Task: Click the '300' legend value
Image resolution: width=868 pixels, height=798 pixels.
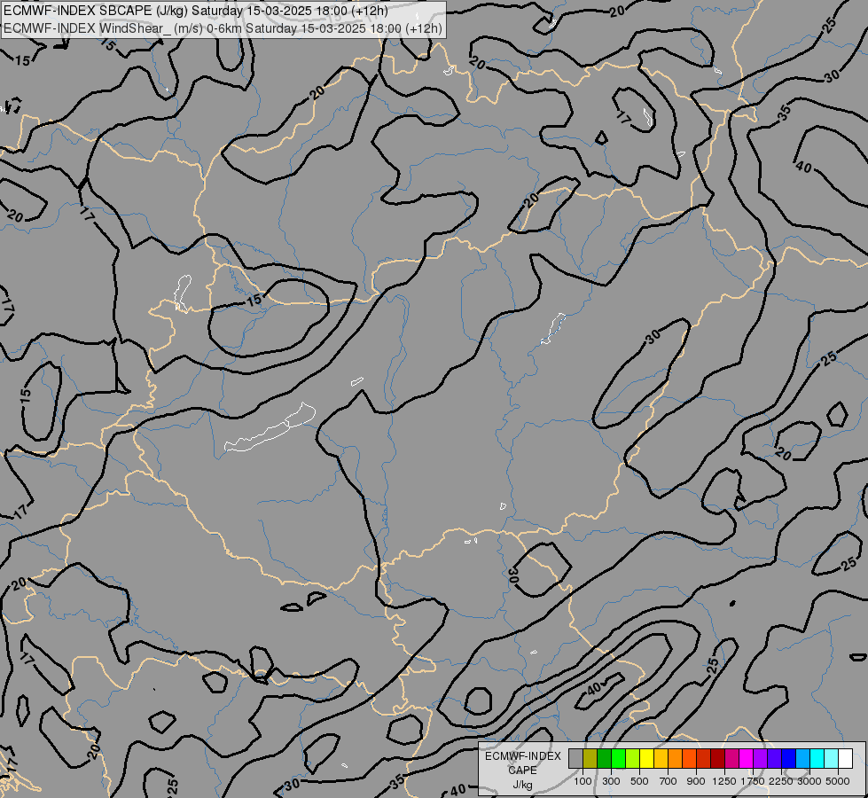Action: coord(611,781)
